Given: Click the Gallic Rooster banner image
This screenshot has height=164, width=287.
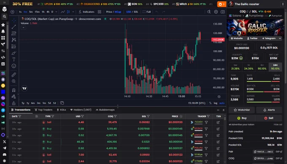Looking at the screenshot, I should click(x=255, y=27).
